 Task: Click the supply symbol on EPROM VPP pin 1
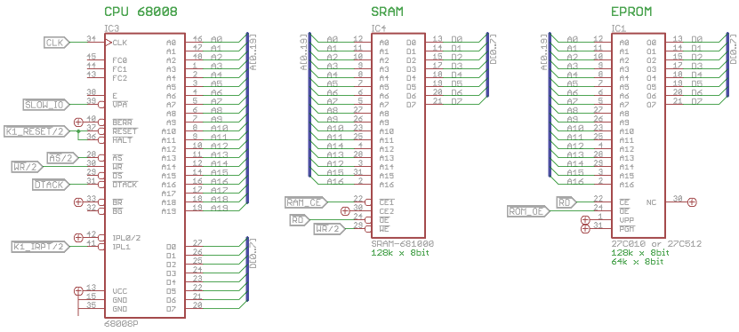pyautogui.click(x=585, y=219)
